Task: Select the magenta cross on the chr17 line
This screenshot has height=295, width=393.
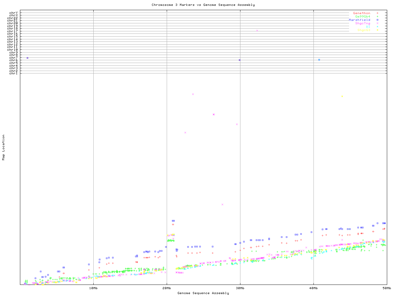Action: (x=257, y=30)
